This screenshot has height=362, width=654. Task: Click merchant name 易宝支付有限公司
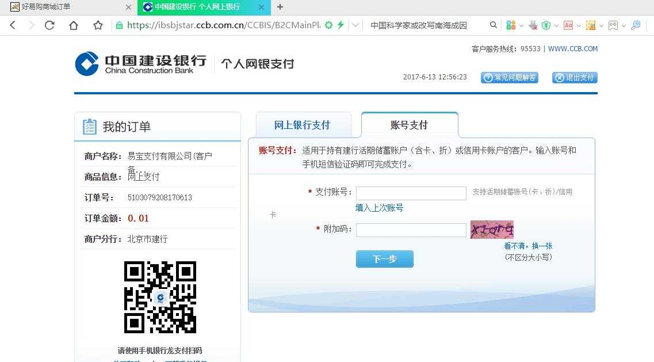tap(170, 156)
